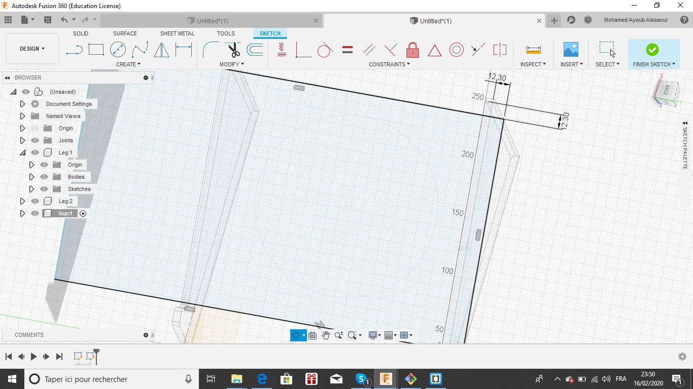Open the Data Panel grid icon

[x=8, y=20]
